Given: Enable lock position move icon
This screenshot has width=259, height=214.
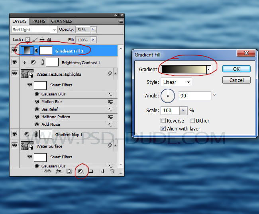Looking at the screenshot, I should click(42, 39).
